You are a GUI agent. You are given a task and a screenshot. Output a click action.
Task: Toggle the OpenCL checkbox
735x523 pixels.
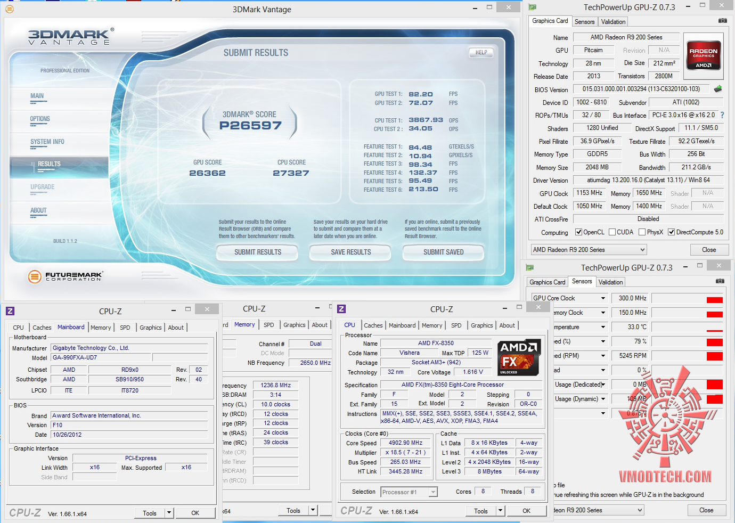pos(578,232)
